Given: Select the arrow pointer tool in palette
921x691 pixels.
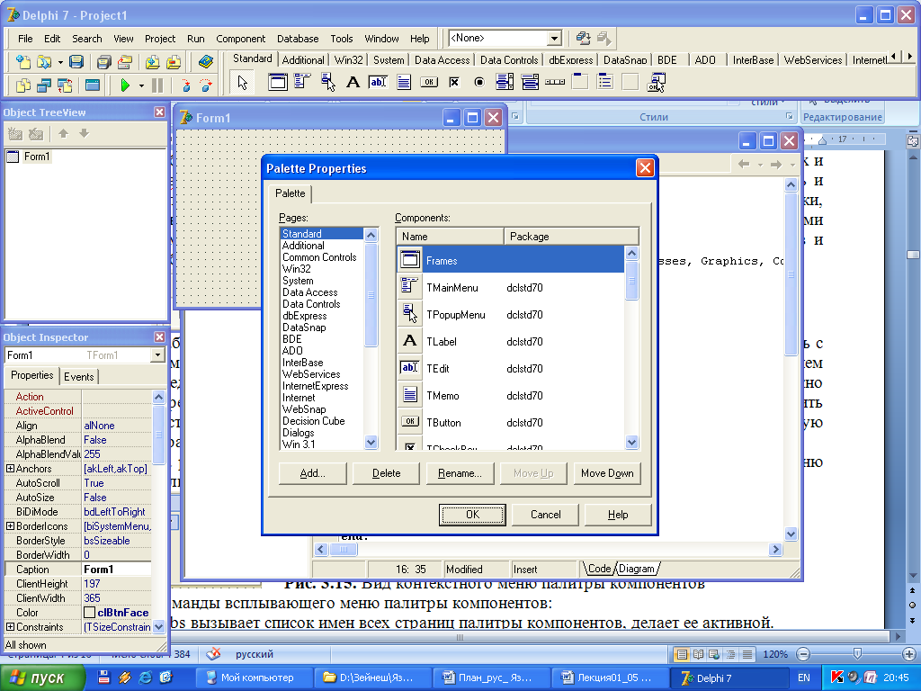Looking at the screenshot, I should click(x=242, y=83).
